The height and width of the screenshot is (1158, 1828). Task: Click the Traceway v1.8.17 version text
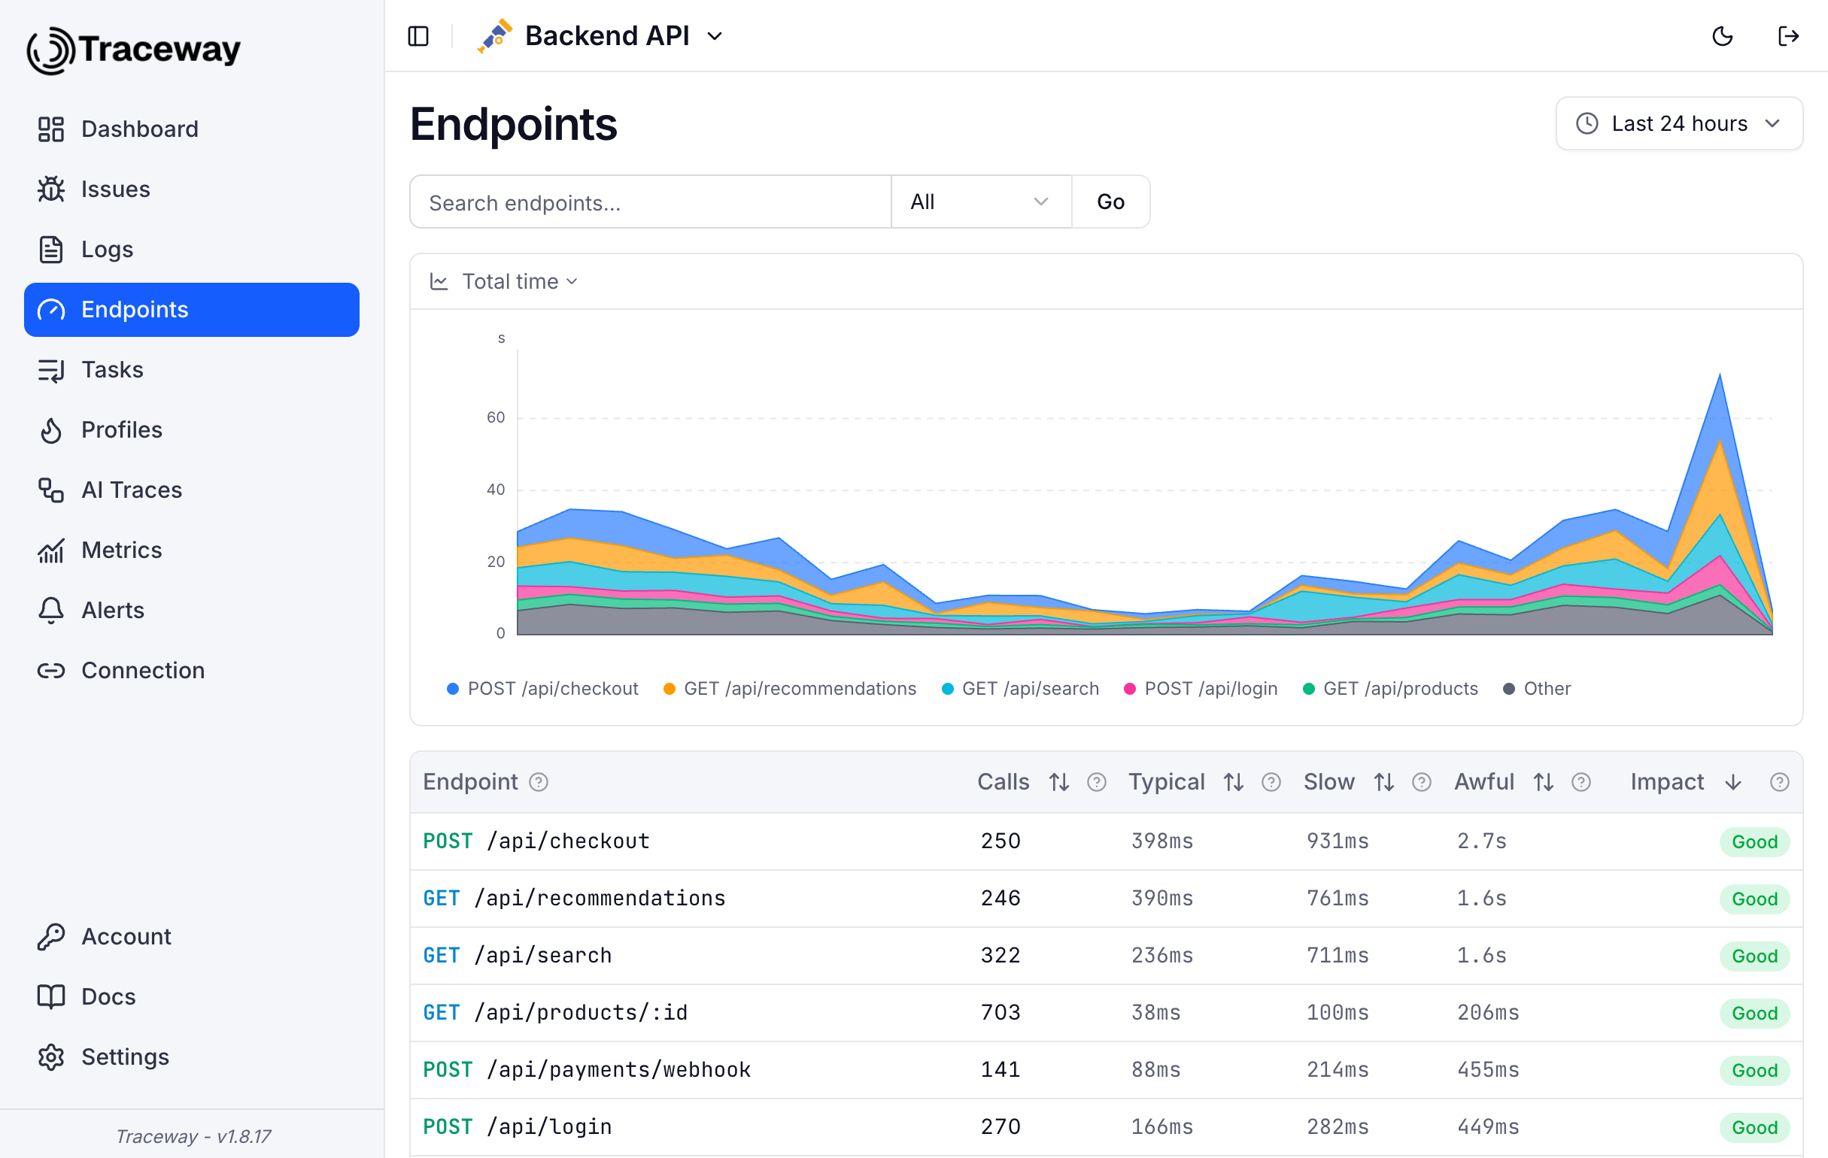193,1136
